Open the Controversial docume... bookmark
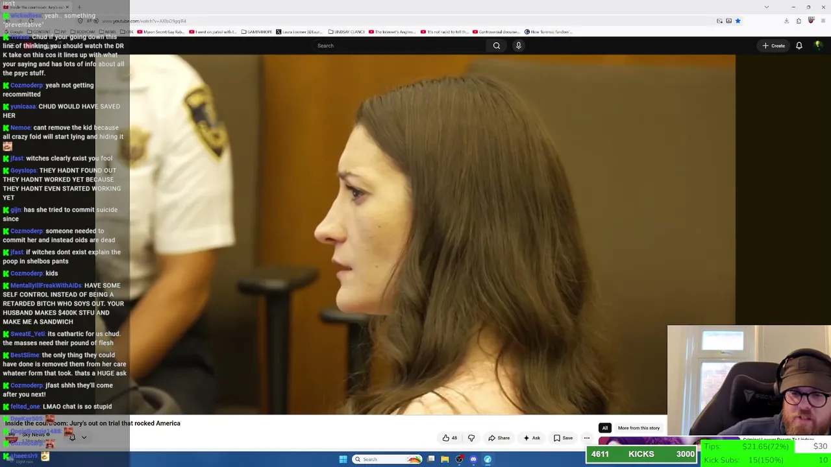Viewport: 831px width, 467px height. pyautogui.click(x=496, y=32)
